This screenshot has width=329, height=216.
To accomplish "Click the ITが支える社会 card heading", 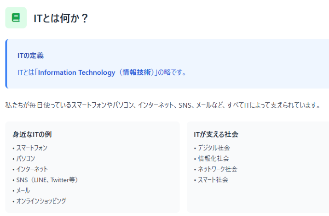I will pyautogui.click(x=216, y=134).
